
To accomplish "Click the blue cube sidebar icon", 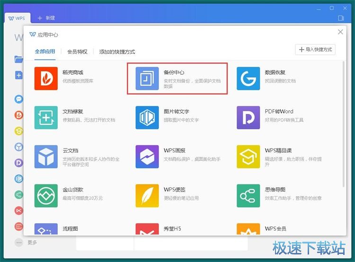I will click(19, 147).
